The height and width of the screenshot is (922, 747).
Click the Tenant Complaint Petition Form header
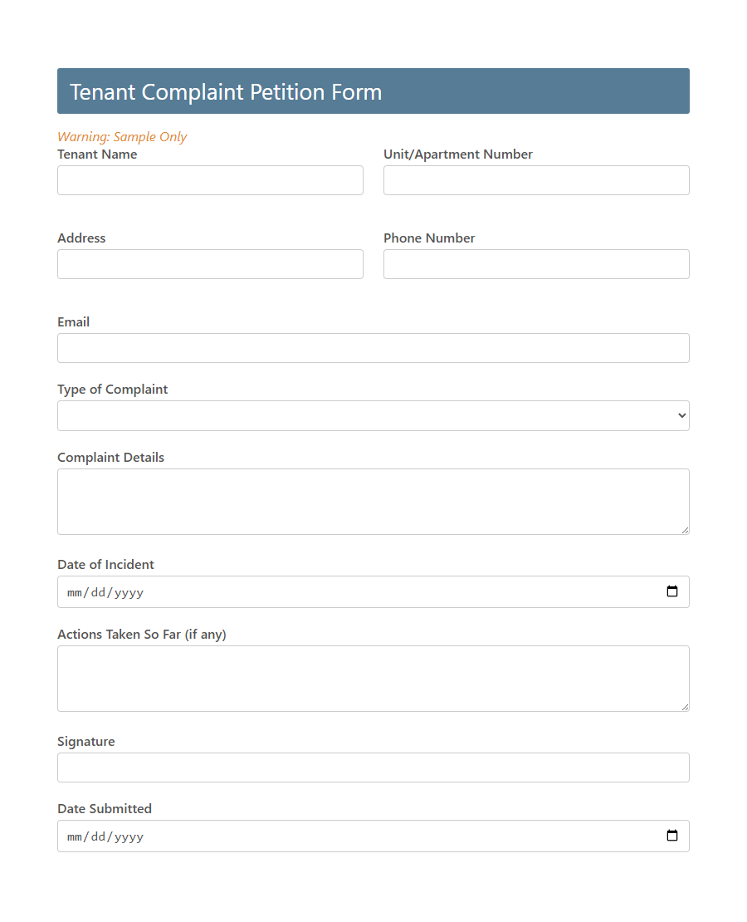tap(225, 91)
